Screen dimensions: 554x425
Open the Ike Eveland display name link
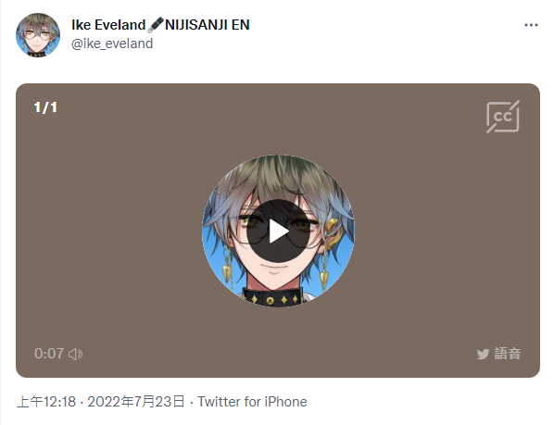point(108,25)
